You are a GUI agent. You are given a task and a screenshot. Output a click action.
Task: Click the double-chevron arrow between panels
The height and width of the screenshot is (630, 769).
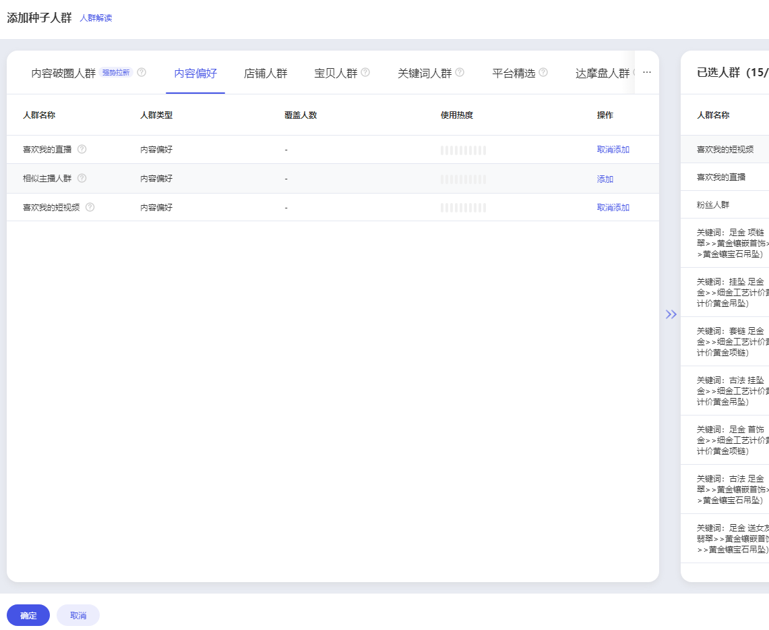point(671,314)
